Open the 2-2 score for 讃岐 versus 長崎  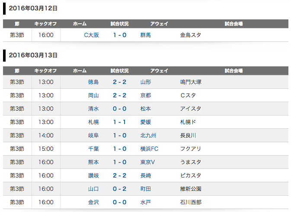tap(120, 175)
